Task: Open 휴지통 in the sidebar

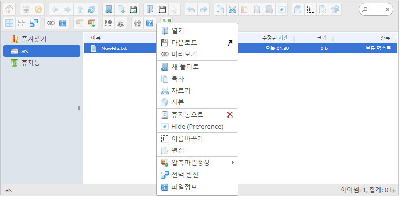Action: (x=42, y=63)
